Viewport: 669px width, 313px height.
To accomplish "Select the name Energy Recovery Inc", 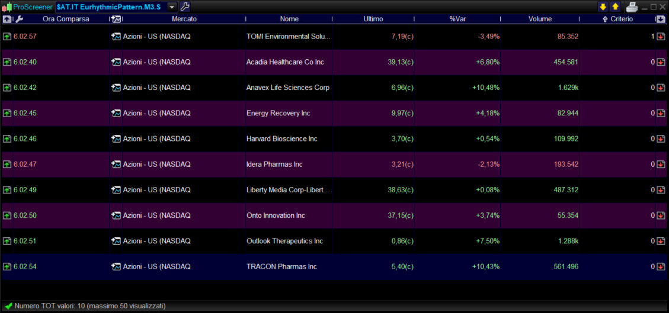I will point(278,113).
